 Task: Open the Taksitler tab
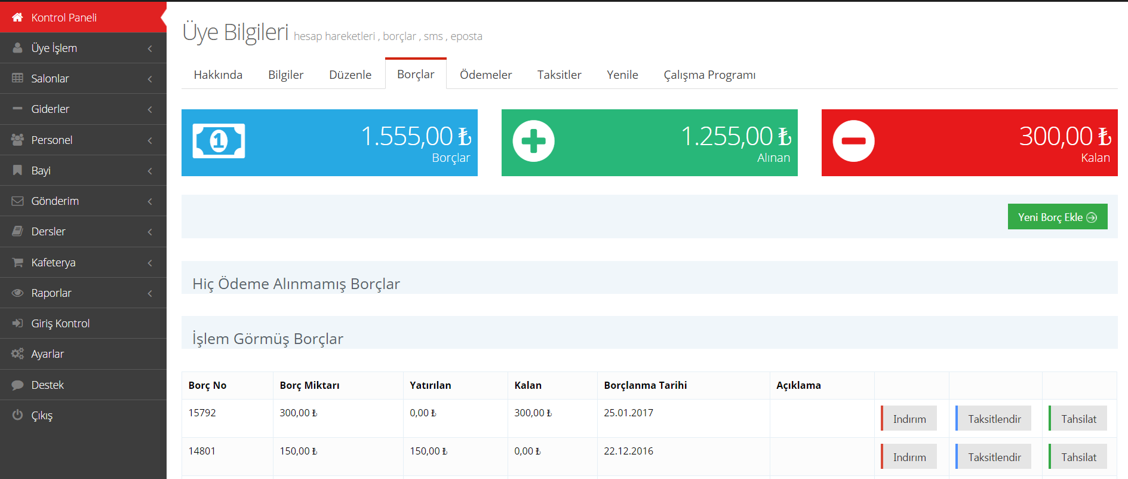click(559, 75)
